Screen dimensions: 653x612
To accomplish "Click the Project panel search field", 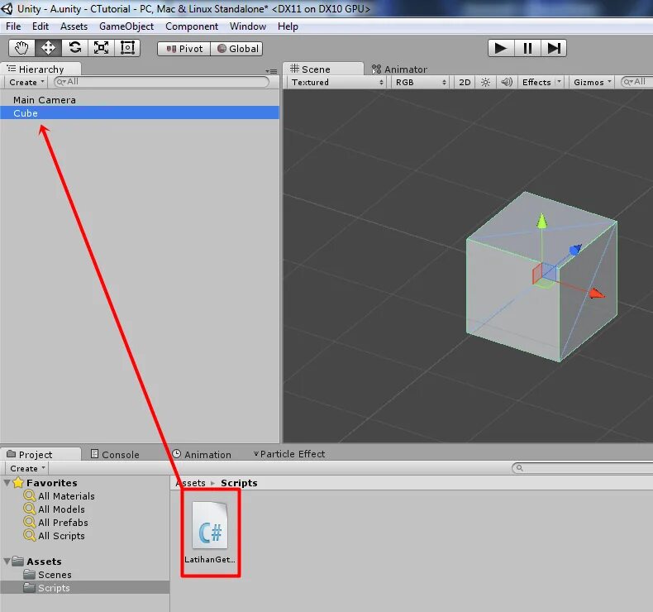I will [x=582, y=468].
